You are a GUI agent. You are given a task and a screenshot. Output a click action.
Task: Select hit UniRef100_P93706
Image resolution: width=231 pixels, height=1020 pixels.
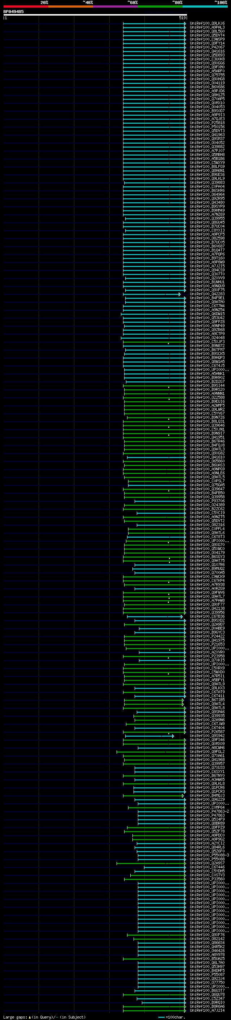point(207,501)
